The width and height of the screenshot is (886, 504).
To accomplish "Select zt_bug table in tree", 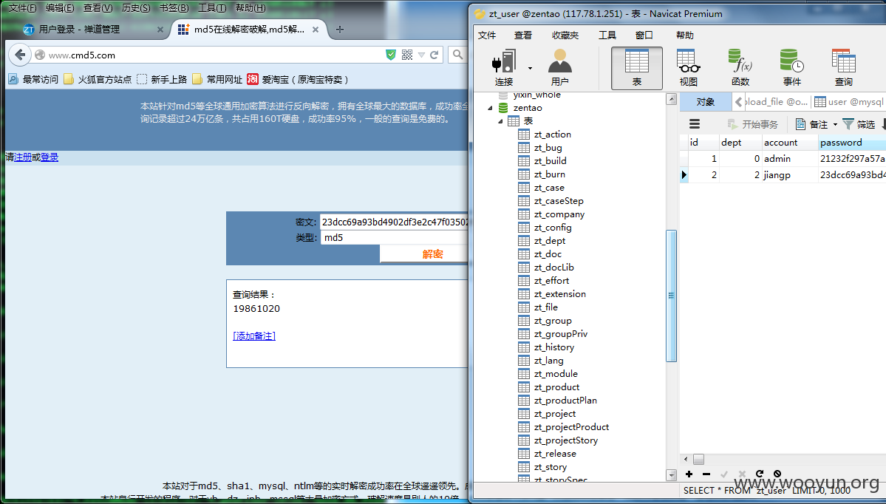I will 548,148.
